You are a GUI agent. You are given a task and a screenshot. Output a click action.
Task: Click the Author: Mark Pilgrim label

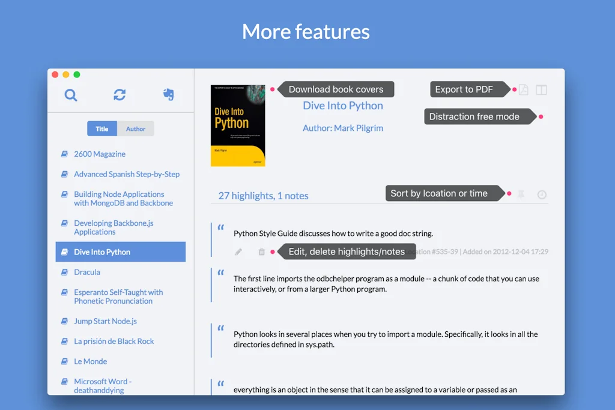pyautogui.click(x=343, y=128)
